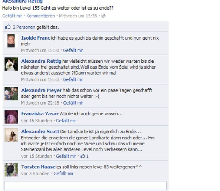Focus the comment input box at bottom
Screen dimensions: 220x191
pyautogui.click(x=85, y=186)
